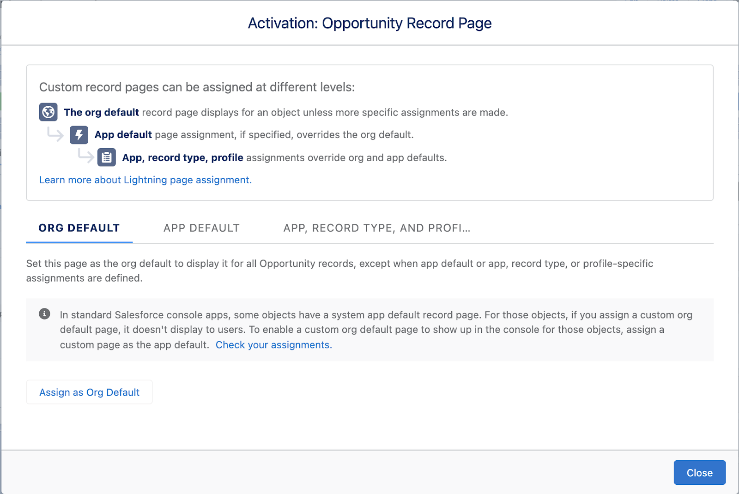Open the App Default tab
Image resolution: width=739 pixels, height=494 pixels.
[x=202, y=228]
